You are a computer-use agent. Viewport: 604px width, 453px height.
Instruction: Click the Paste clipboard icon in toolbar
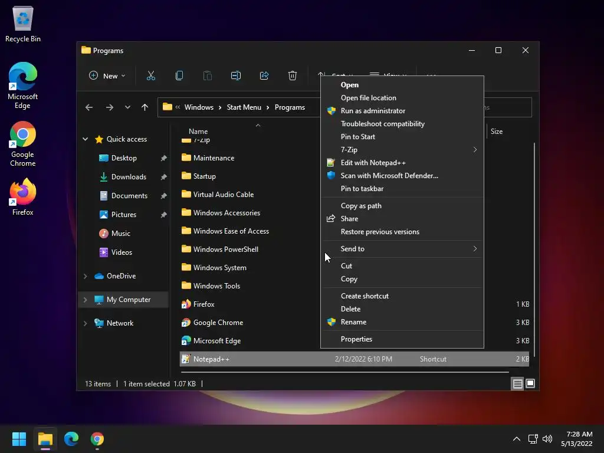[207, 75]
